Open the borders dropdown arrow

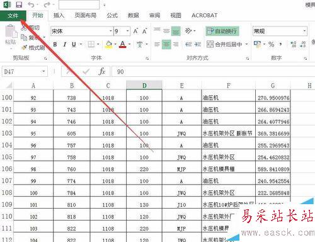[98, 44]
